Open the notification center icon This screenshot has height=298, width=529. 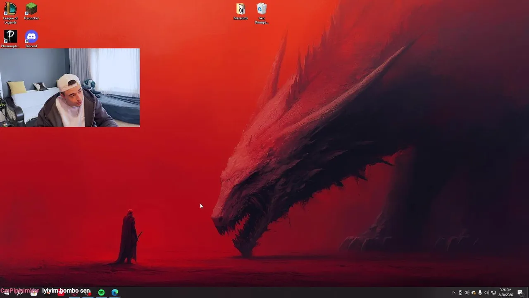coord(520,293)
